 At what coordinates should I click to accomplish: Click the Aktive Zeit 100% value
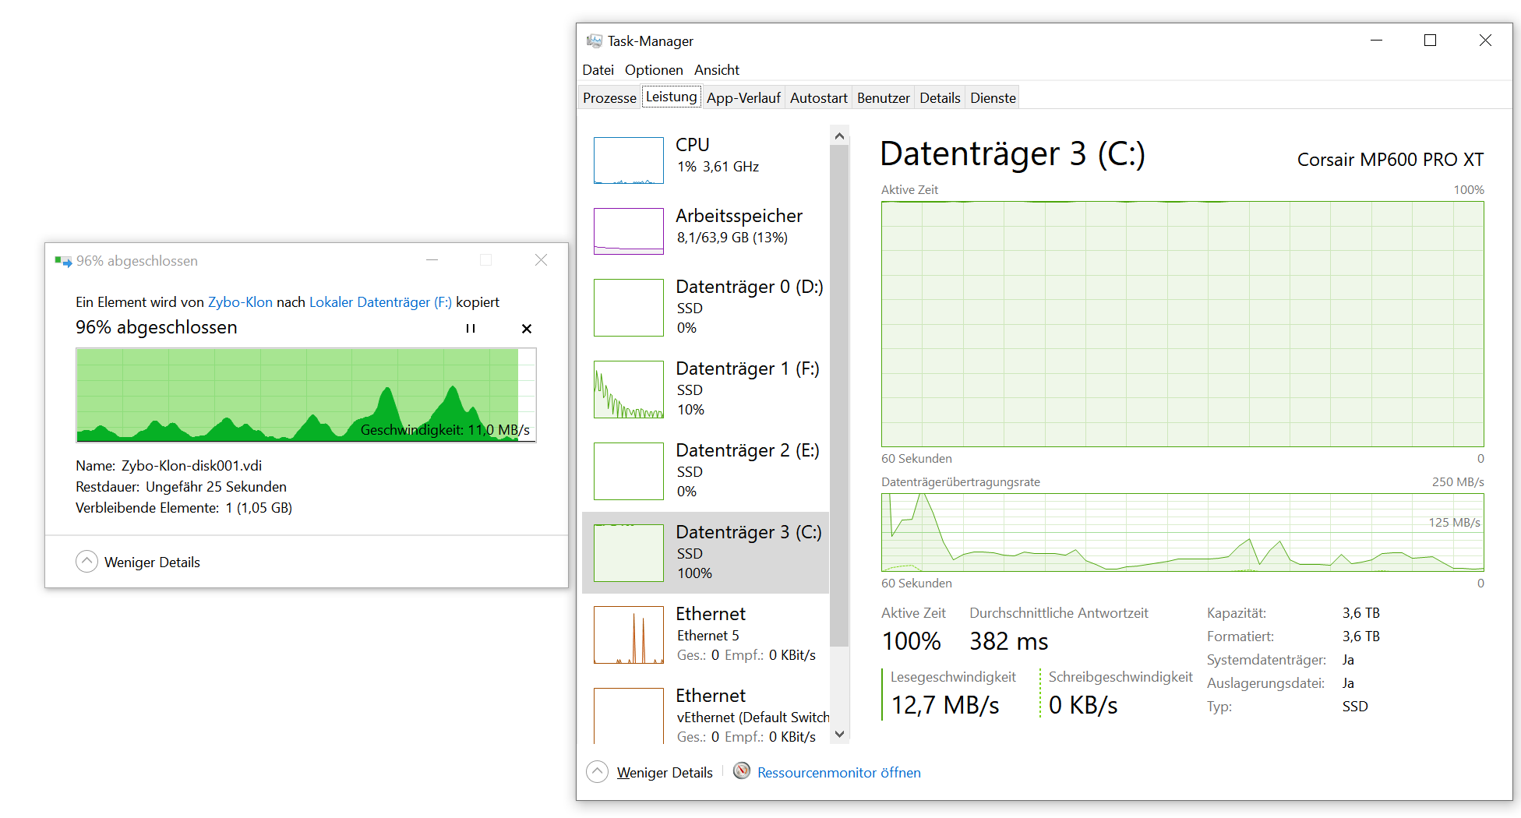[x=911, y=641]
